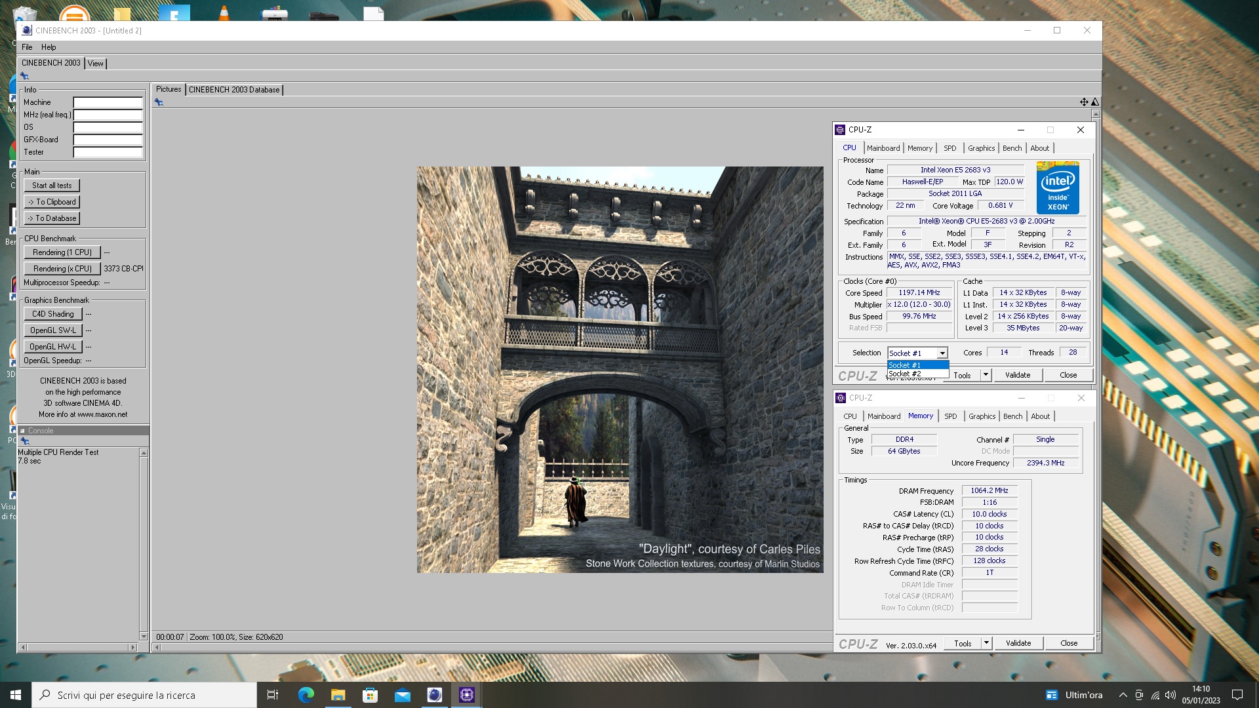Click Close in the CPU-Z Memory window
Screen dimensions: 1259x708
pyautogui.click(x=1069, y=643)
